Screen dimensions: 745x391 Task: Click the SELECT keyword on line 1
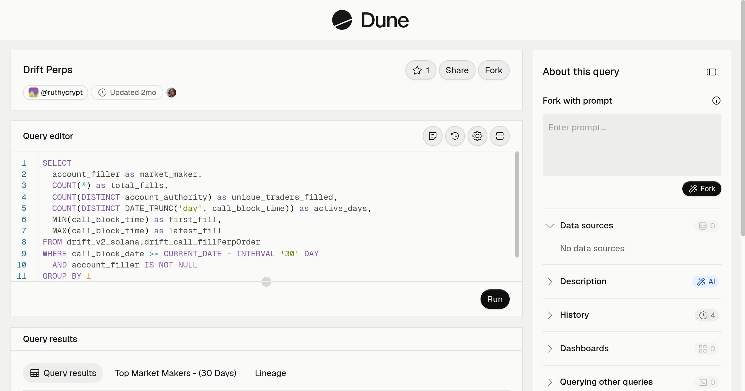(x=57, y=163)
